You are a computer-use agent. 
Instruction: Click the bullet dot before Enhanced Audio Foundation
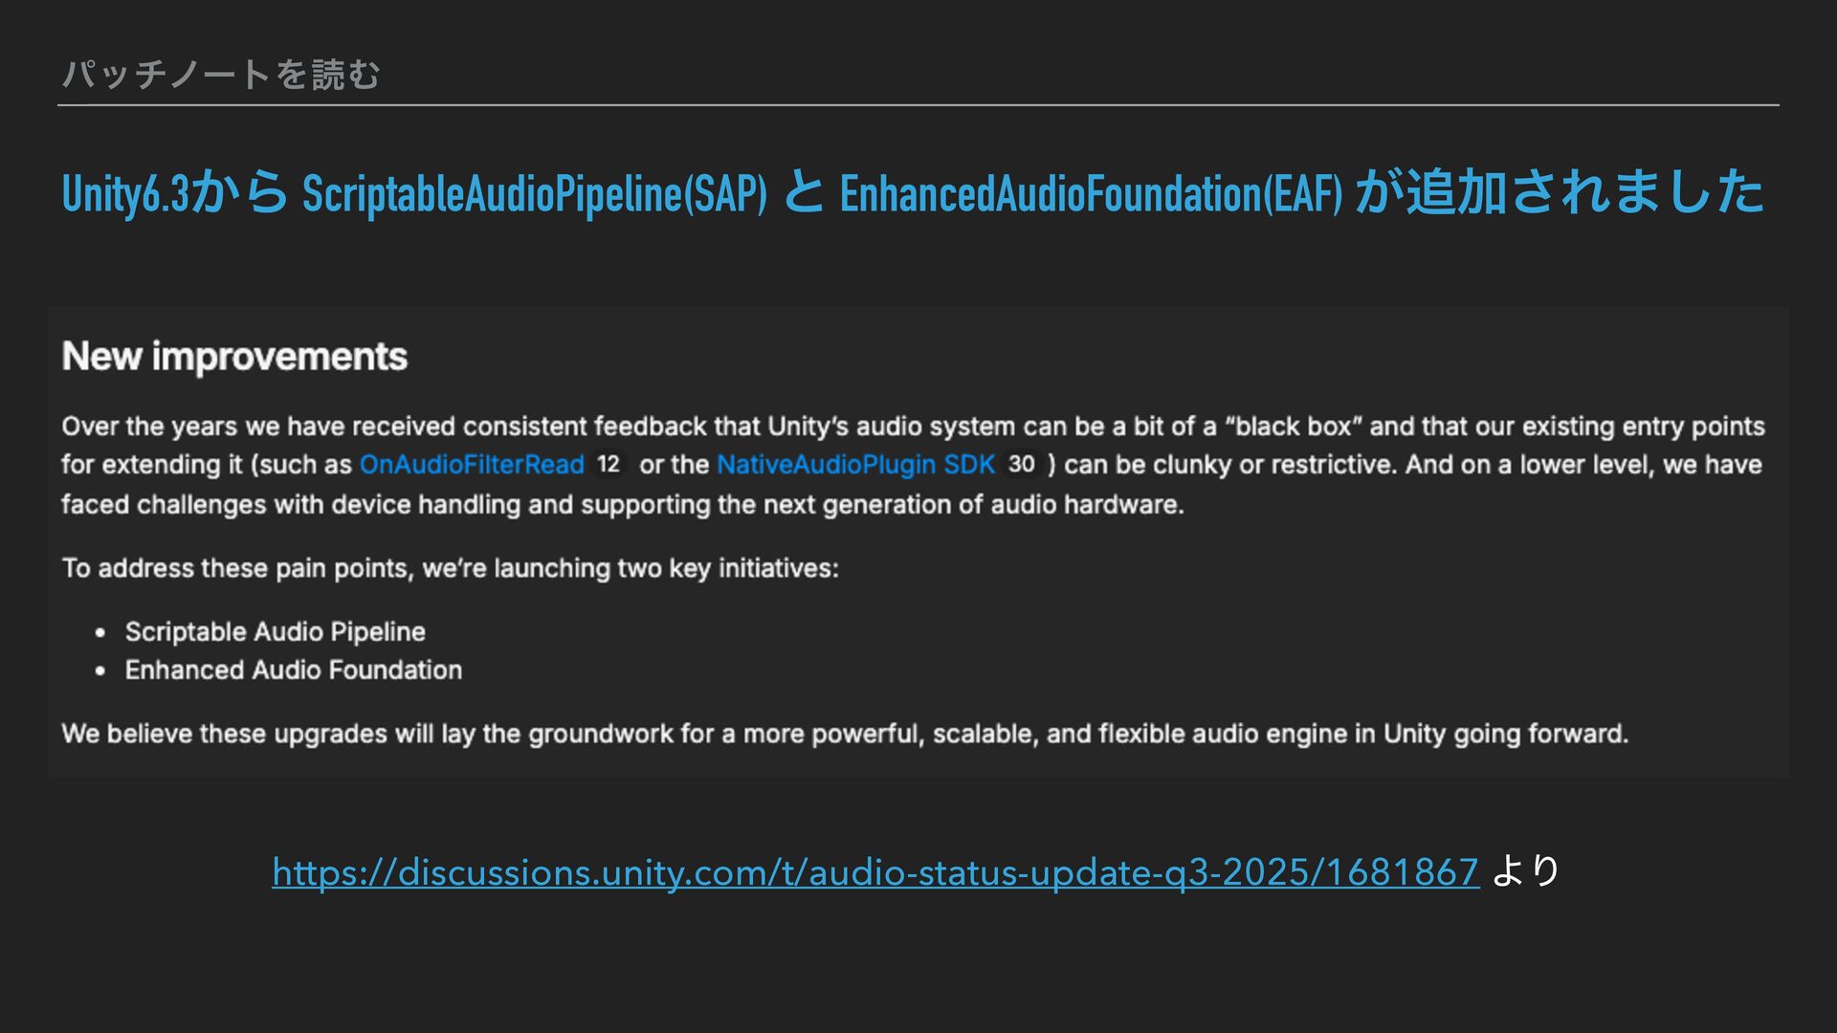(100, 671)
